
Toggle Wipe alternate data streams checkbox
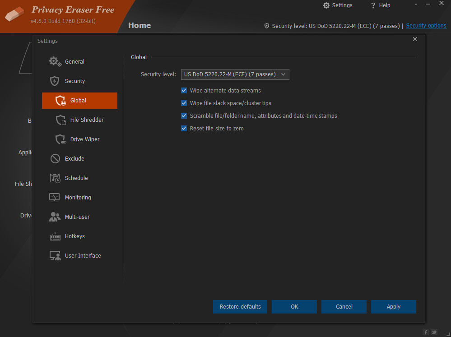[x=184, y=91]
